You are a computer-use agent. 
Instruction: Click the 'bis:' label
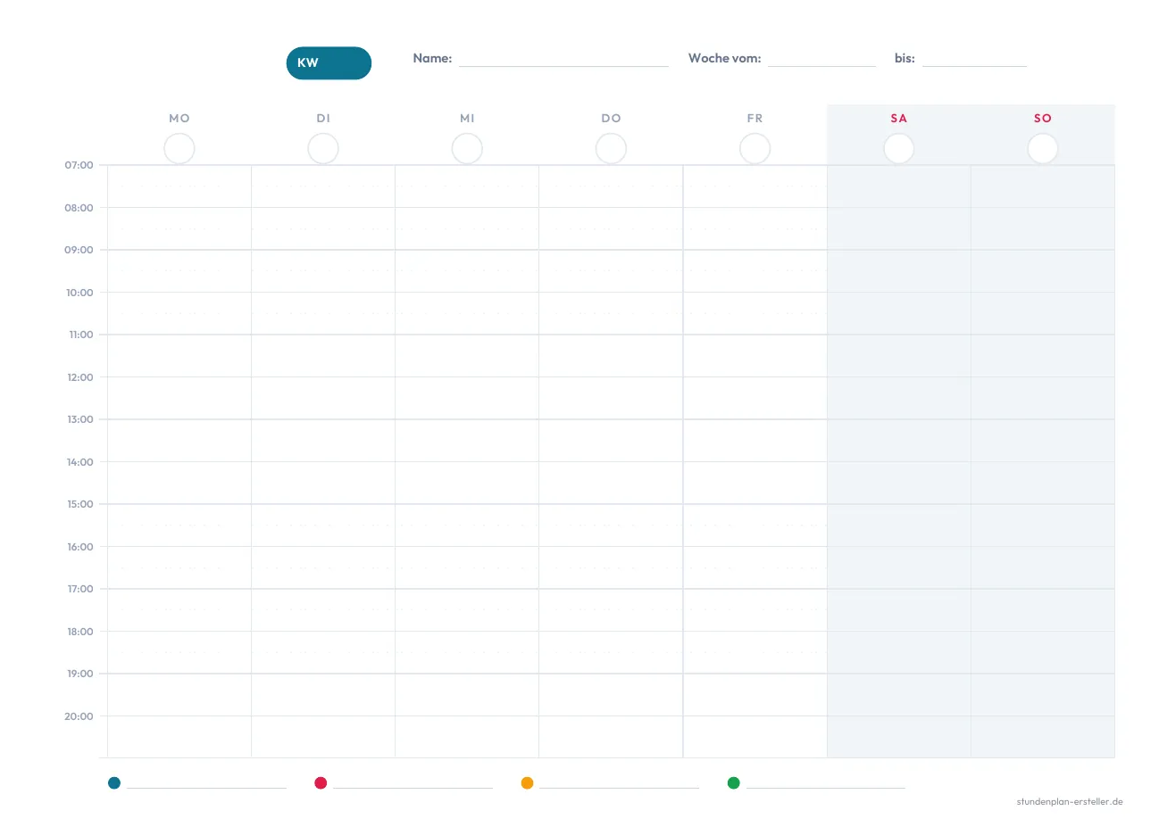905,58
